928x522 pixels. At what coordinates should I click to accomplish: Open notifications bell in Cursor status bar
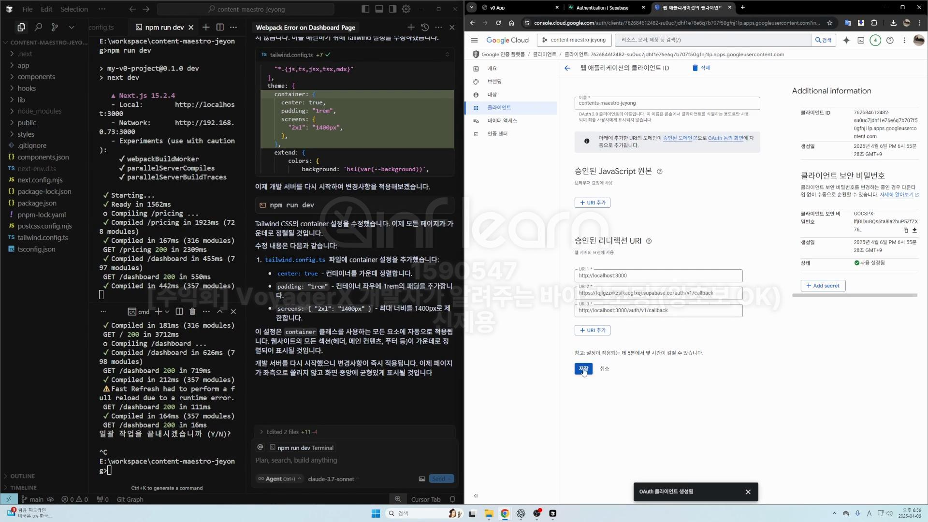pyautogui.click(x=452, y=499)
